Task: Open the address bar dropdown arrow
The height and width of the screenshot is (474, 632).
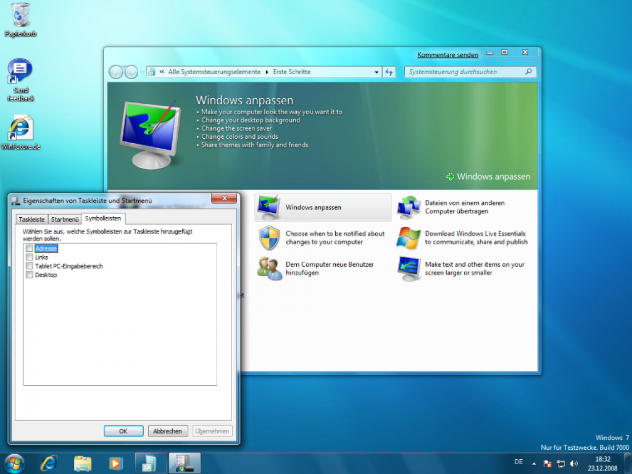Action: 376,72
